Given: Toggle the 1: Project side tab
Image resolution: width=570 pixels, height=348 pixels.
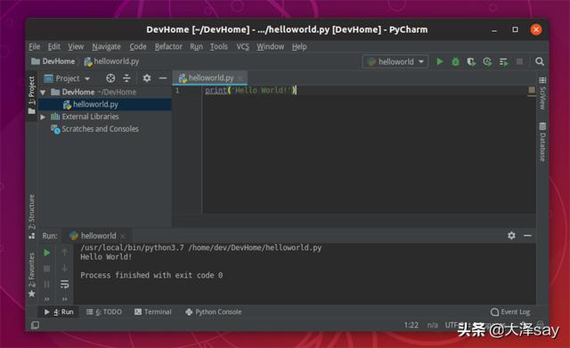Looking at the screenshot, I should (x=32, y=94).
